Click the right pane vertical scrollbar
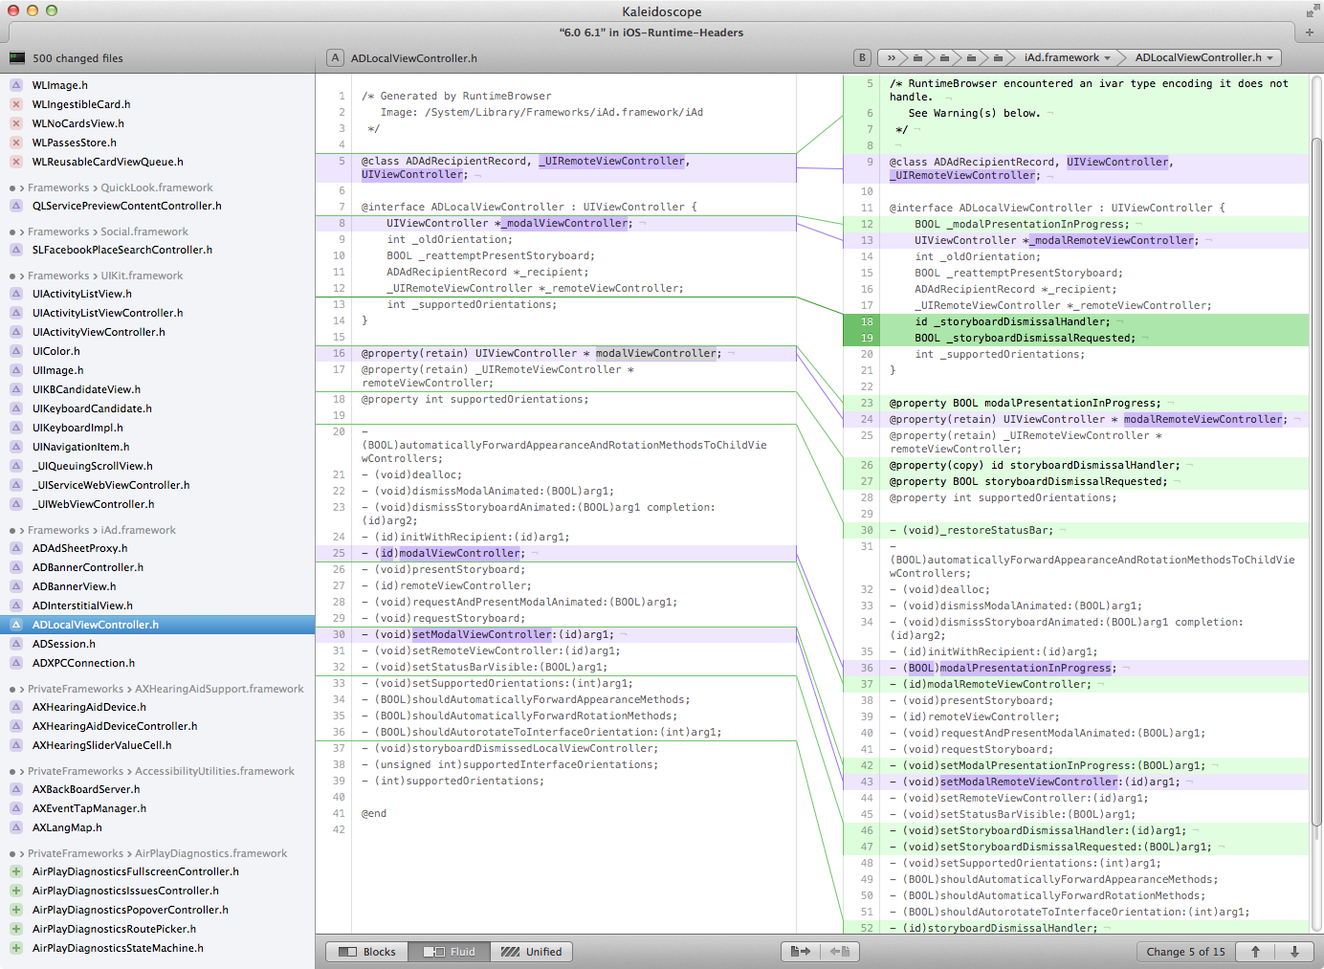The image size is (1324, 969). (1316, 478)
